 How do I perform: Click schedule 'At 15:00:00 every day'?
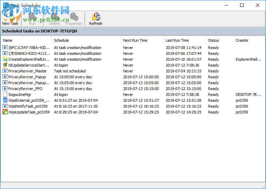(73, 77)
